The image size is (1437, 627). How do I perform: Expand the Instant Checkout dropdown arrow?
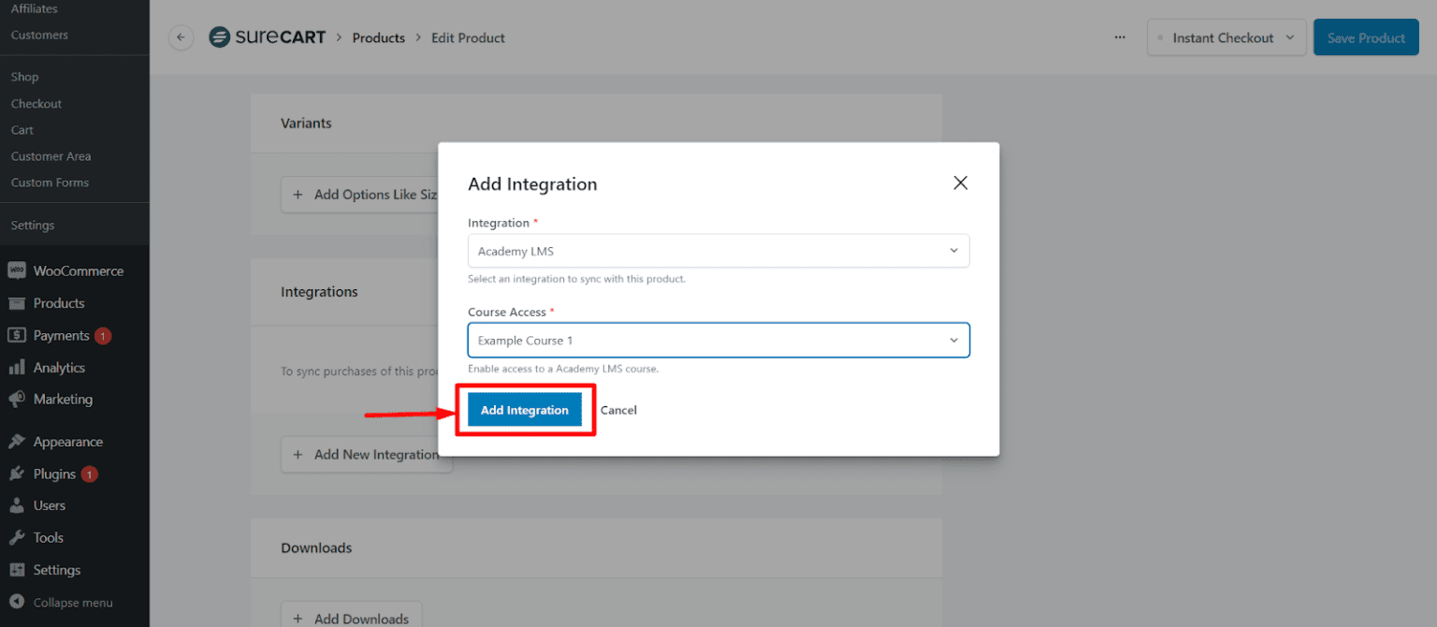pos(1291,37)
